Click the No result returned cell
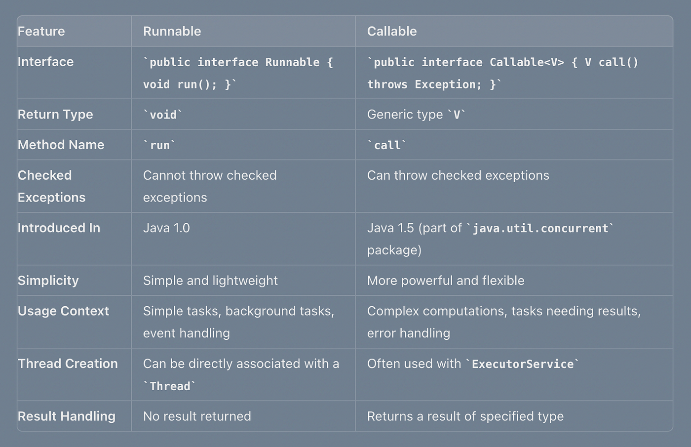Image resolution: width=691 pixels, height=447 pixels. (x=197, y=416)
